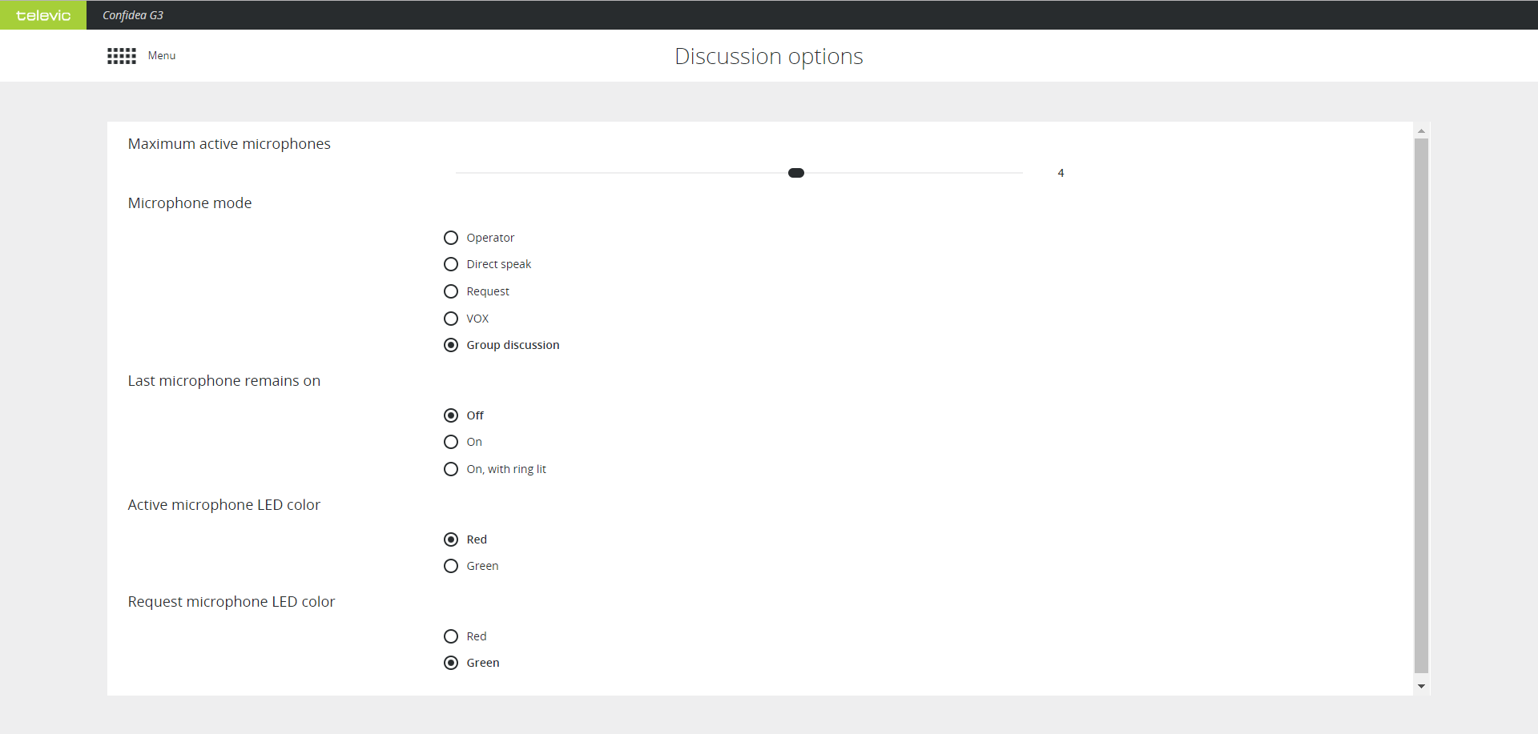The width and height of the screenshot is (1538, 734).
Task: Select Group discussion mode
Action: coord(451,345)
